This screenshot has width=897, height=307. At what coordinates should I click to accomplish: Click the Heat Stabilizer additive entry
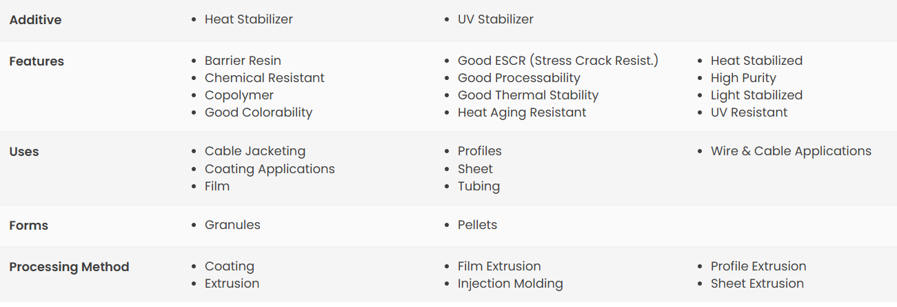[248, 19]
